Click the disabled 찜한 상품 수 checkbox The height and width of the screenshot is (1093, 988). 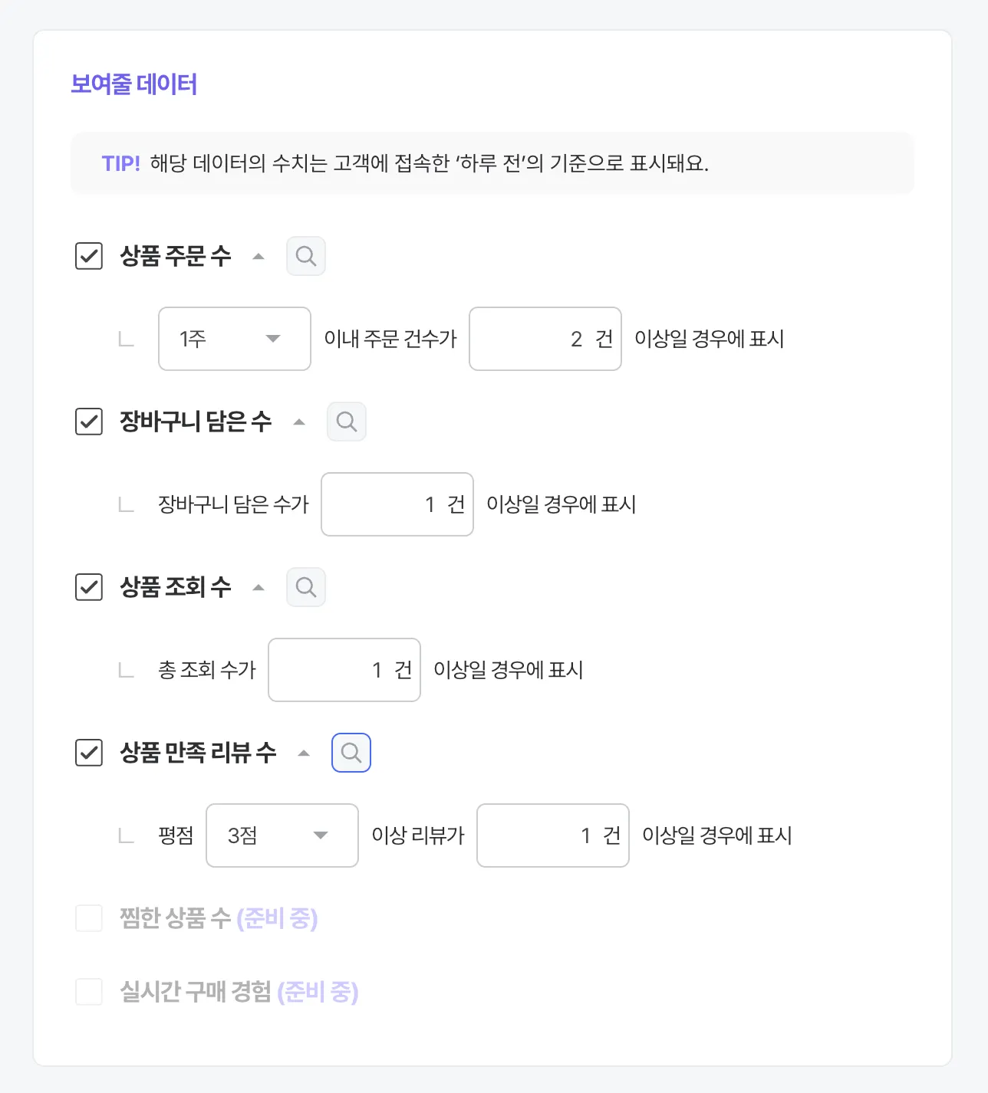pyautogui.click(x=89, y=918)
